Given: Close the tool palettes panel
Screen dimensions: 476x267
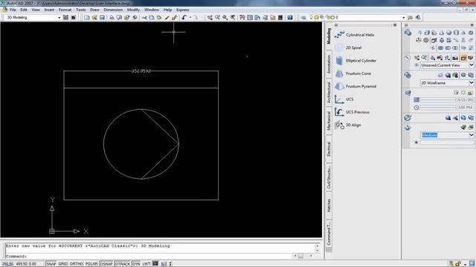Looking at the screenshot, I should pos(395,25).
